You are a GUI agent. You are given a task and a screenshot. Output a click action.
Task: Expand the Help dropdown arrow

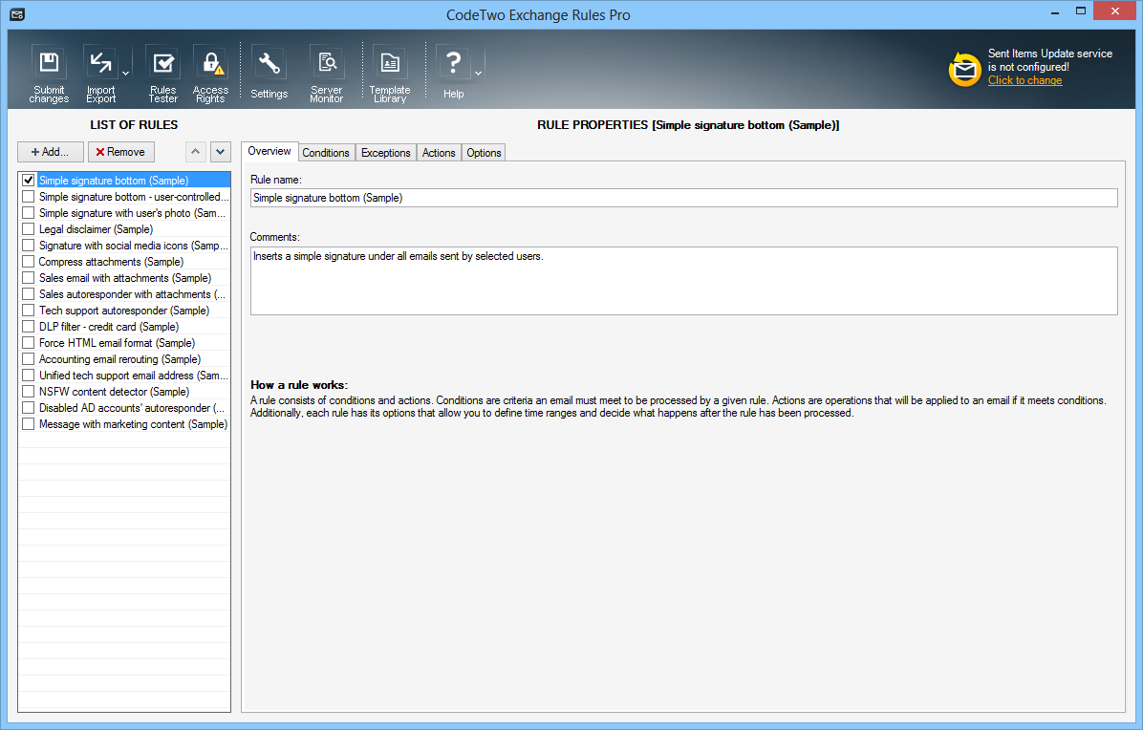pos(478,74)
